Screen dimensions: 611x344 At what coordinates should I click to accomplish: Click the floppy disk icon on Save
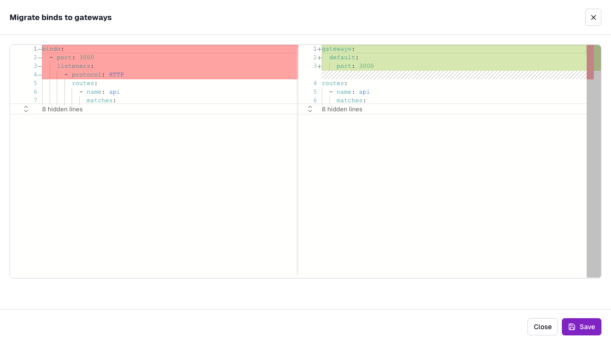click(572, 327)
